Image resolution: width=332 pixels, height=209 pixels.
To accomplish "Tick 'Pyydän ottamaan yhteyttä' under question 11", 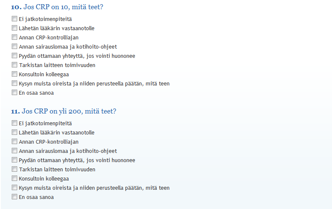I will [x=14, y=160].
